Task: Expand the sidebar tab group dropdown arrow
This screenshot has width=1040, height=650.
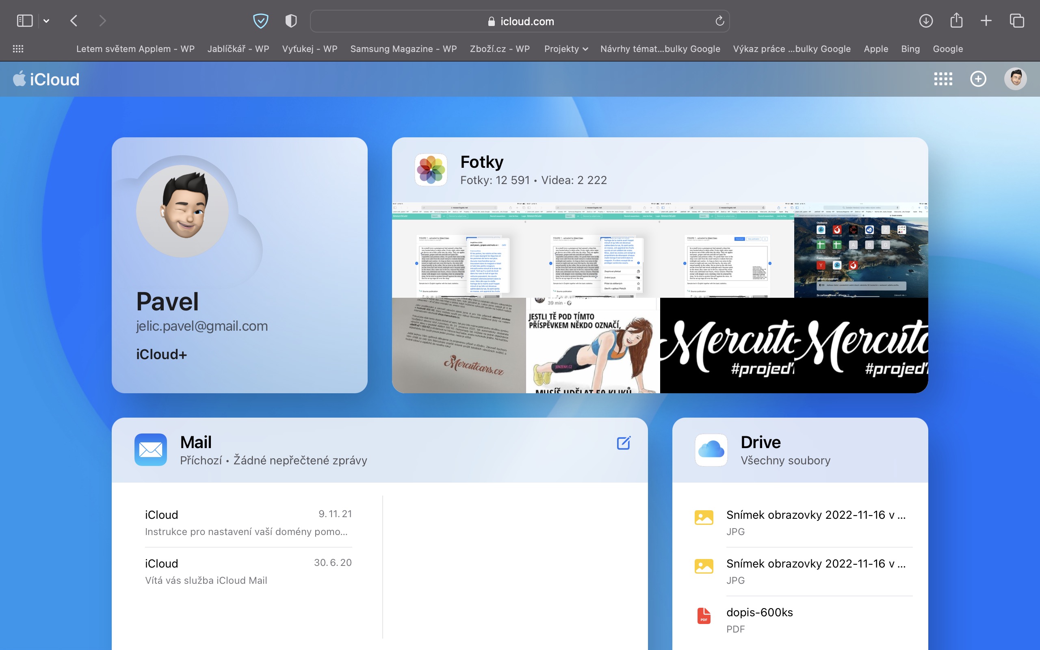Action: click(x=46, y=21)
